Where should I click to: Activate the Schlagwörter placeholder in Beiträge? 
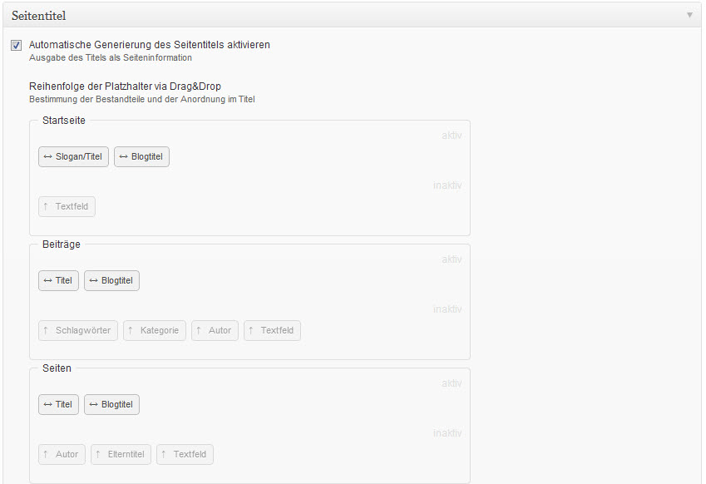78,330
